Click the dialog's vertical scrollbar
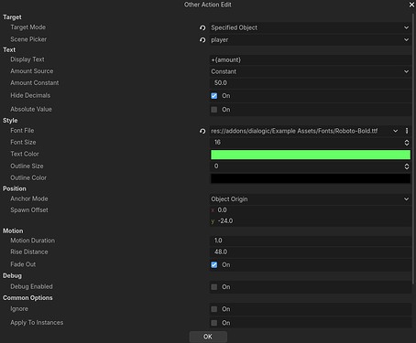416x343 pixels. [413, 148]
